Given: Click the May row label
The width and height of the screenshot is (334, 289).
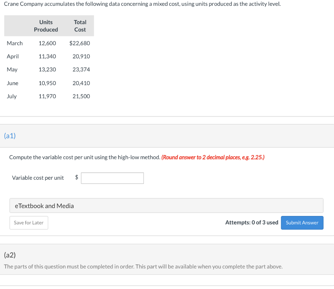Looking at the screenshot, I should 12,70.
